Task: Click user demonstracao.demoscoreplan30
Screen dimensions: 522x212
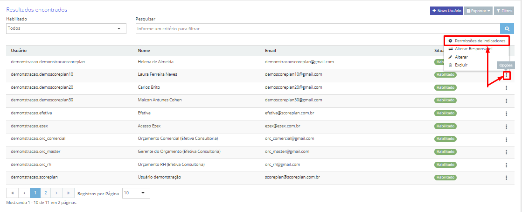Action: (x=42, y=100)
